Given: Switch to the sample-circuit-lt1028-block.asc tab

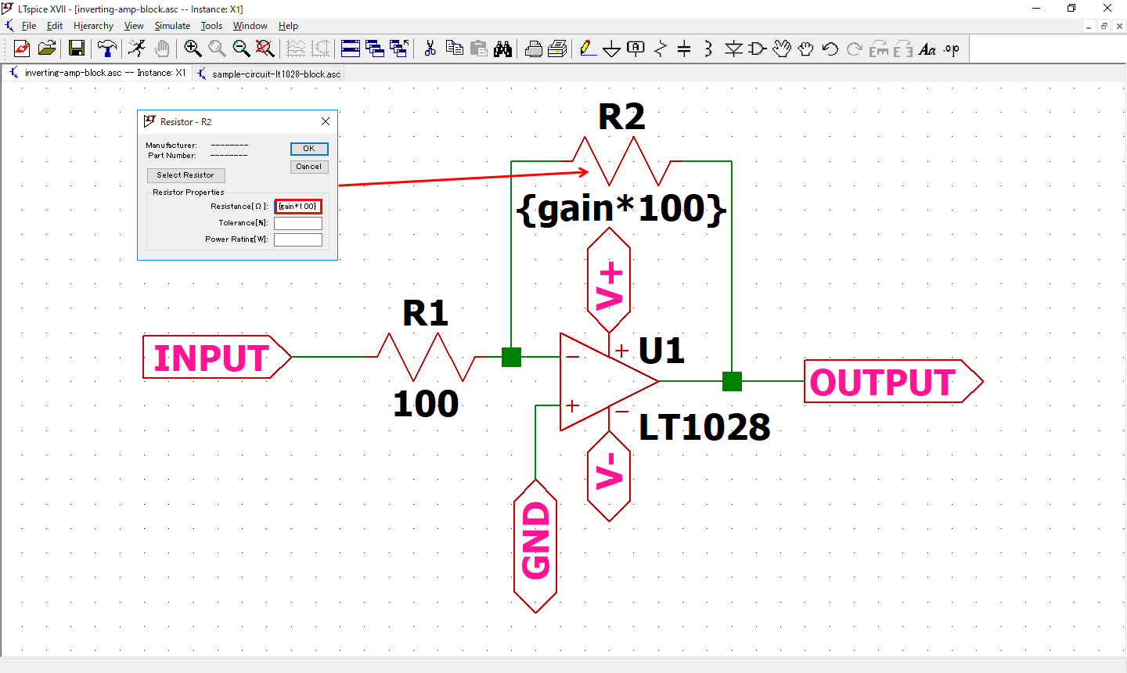Looking at the screenshot, I should point(269,74).
